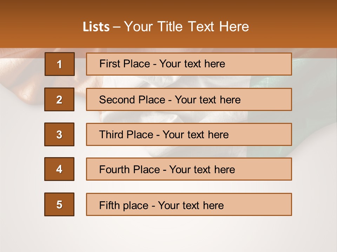337x252 pixels.
Task: Click the words 'First Place'
Action: [125, 64]
